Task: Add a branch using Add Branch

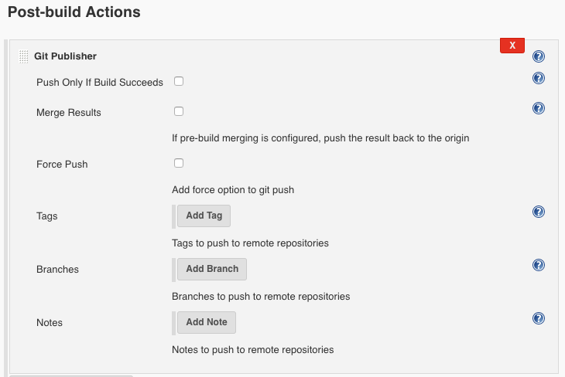Action: tap(212, 269)
